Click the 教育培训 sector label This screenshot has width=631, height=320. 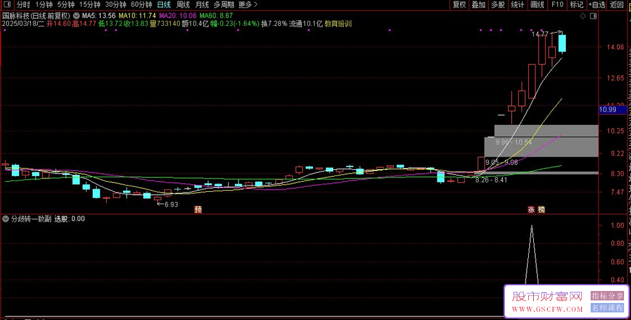pyautogui.click(x=339, y=24)
